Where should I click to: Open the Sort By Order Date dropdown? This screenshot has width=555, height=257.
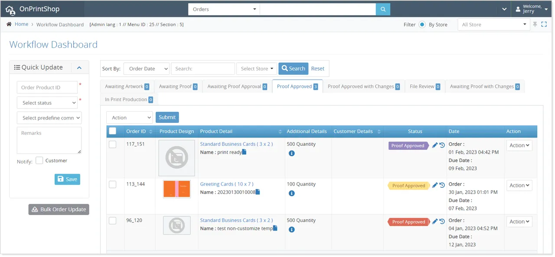[146, 68]
